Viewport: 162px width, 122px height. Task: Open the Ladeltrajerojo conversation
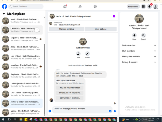pyautogui.click(x=22, y=85)
